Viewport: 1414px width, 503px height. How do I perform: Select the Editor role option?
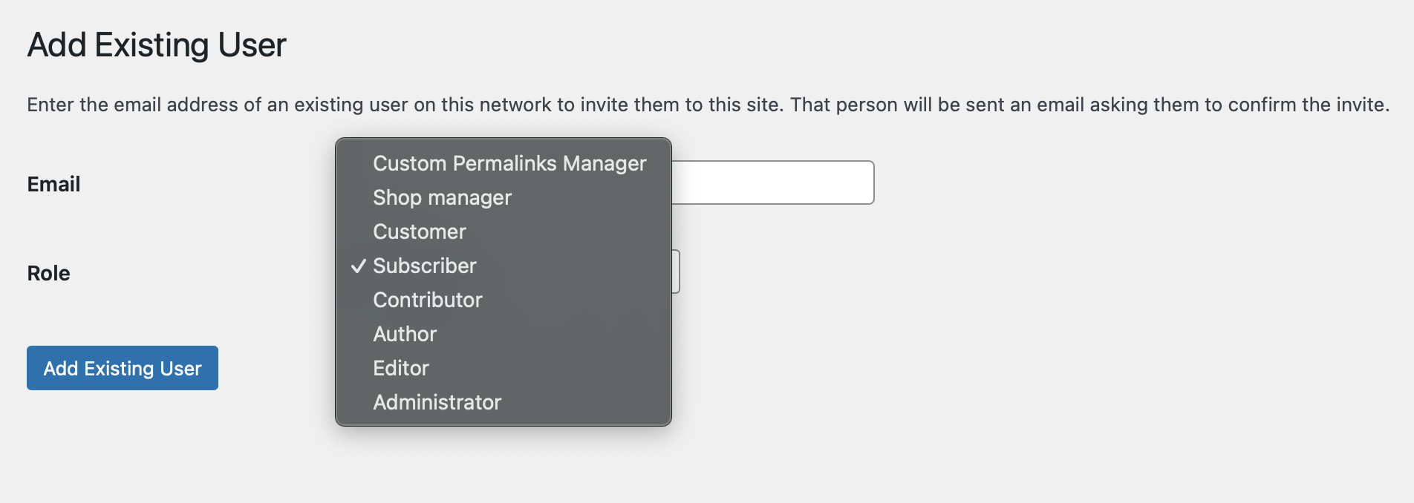[401, 368]
